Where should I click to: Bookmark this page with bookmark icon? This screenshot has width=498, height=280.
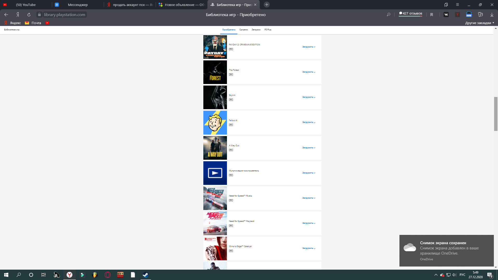coord(432,15)
